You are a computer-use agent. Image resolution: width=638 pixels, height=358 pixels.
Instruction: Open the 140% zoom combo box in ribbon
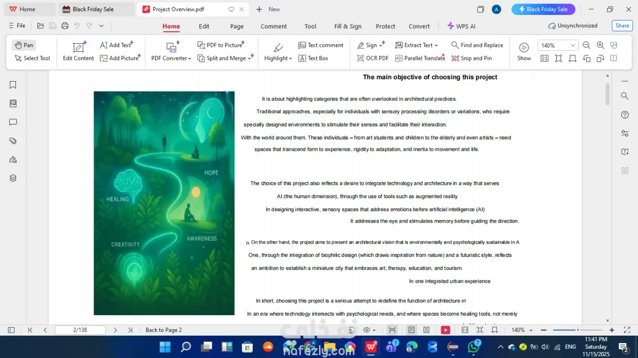tap(558, 45)
